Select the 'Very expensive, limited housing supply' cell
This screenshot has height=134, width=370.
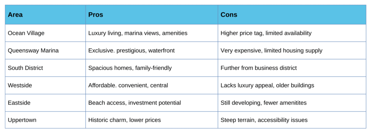[292, 50]
